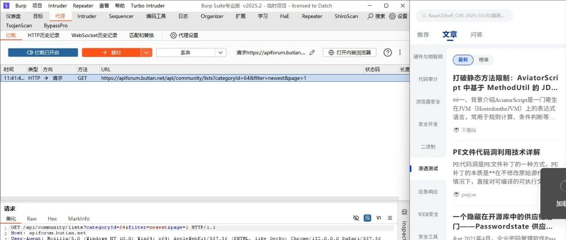Viewport: 566px width, 240px height.
Task: Open the three-dot more options menu
Action: (400, 52)
